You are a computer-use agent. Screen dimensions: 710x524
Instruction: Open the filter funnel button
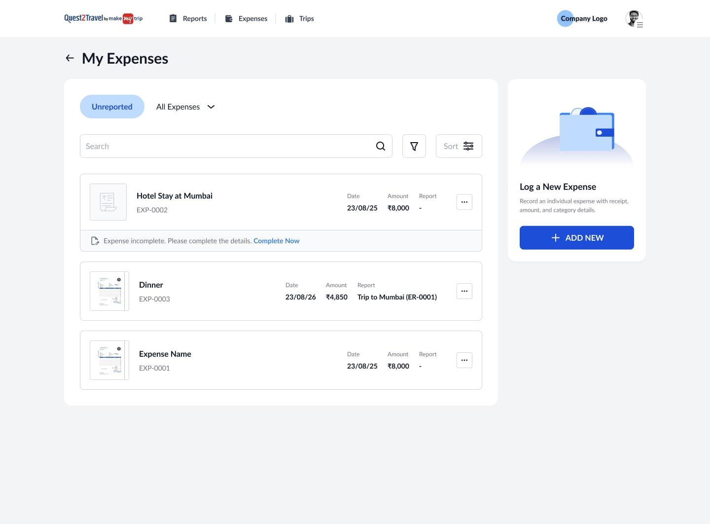coord(414,146)
